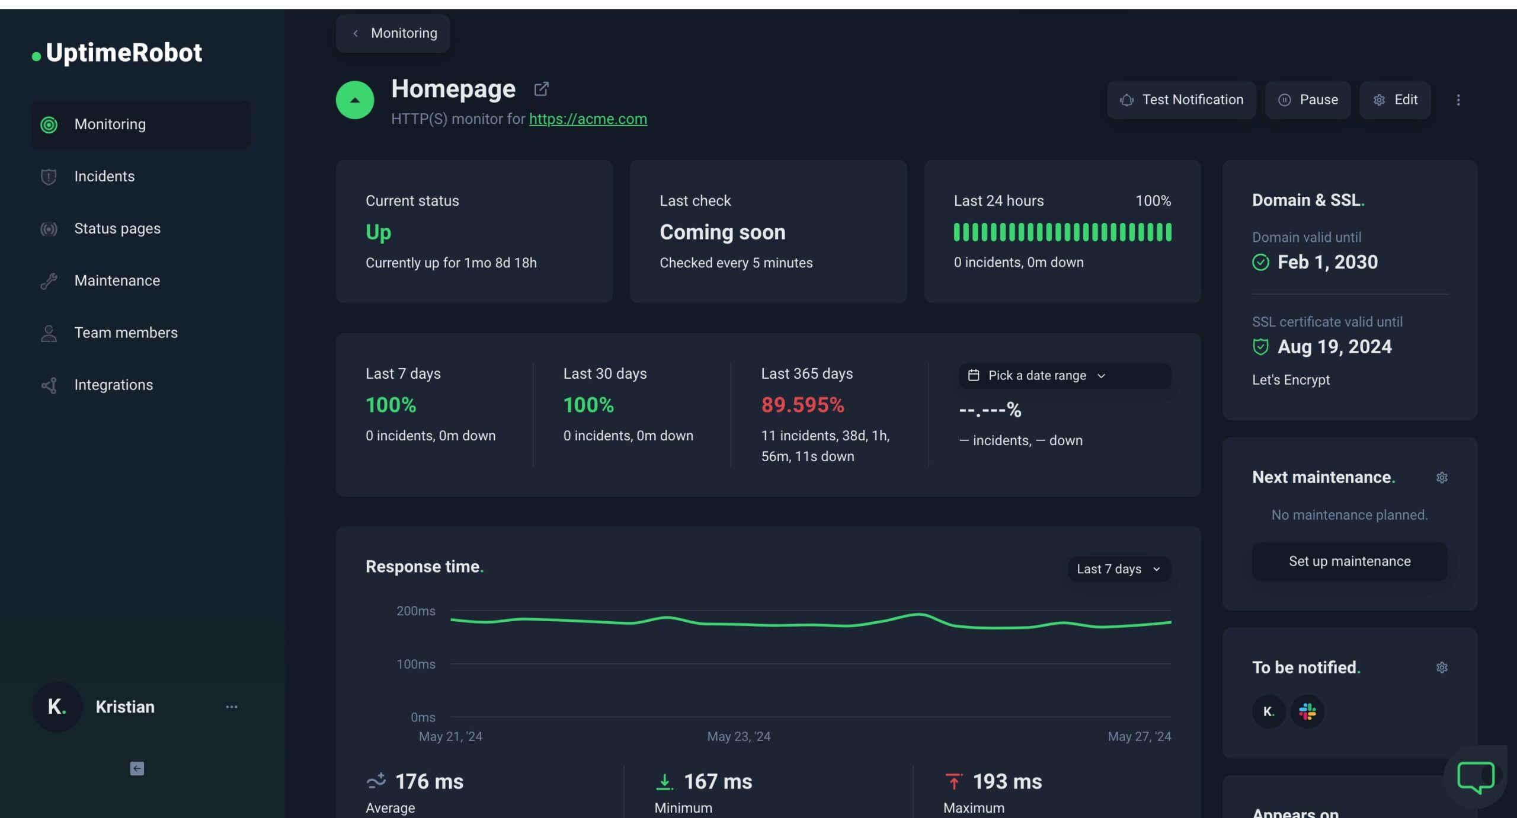This screenshot has height=818, width=1517.
Task: Click the K. notified contact avatar
Action: (1269, 711)
